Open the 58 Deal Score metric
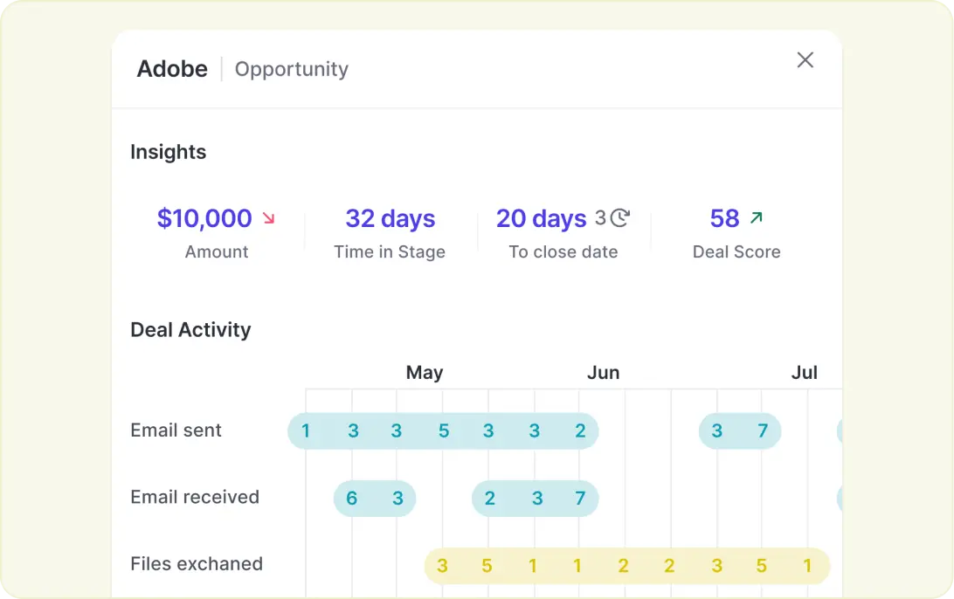 click(725, 218)
